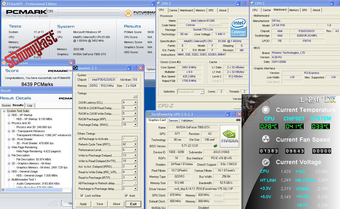Click the NVIDIA logo in GPU-Z
Image resolution: width=340 pixels, height=209 pixels.
pyautogui.click(x=229, y=136)
